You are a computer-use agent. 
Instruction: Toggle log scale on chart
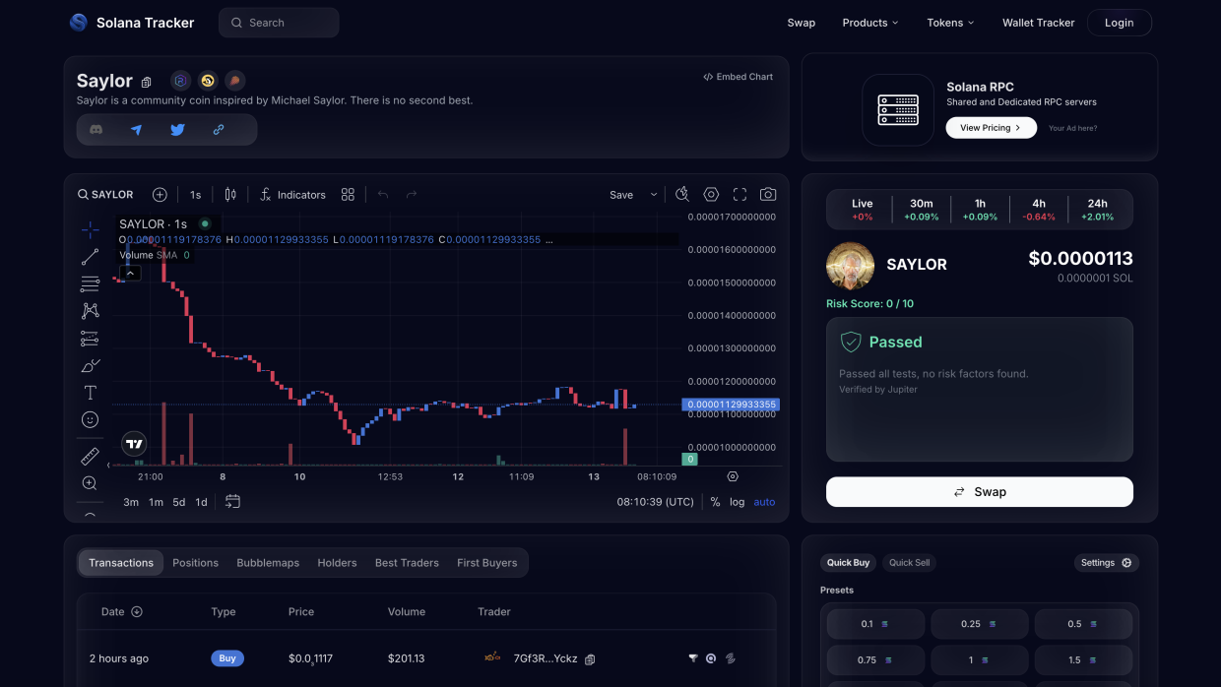coord(737,502)
